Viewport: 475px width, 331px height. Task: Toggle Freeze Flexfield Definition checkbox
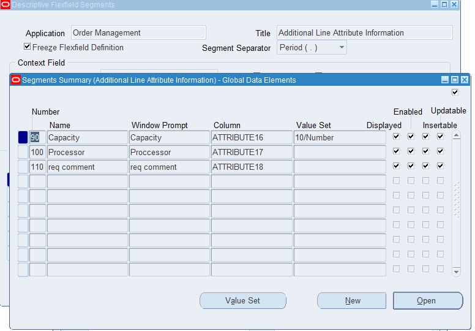(27, 47)
